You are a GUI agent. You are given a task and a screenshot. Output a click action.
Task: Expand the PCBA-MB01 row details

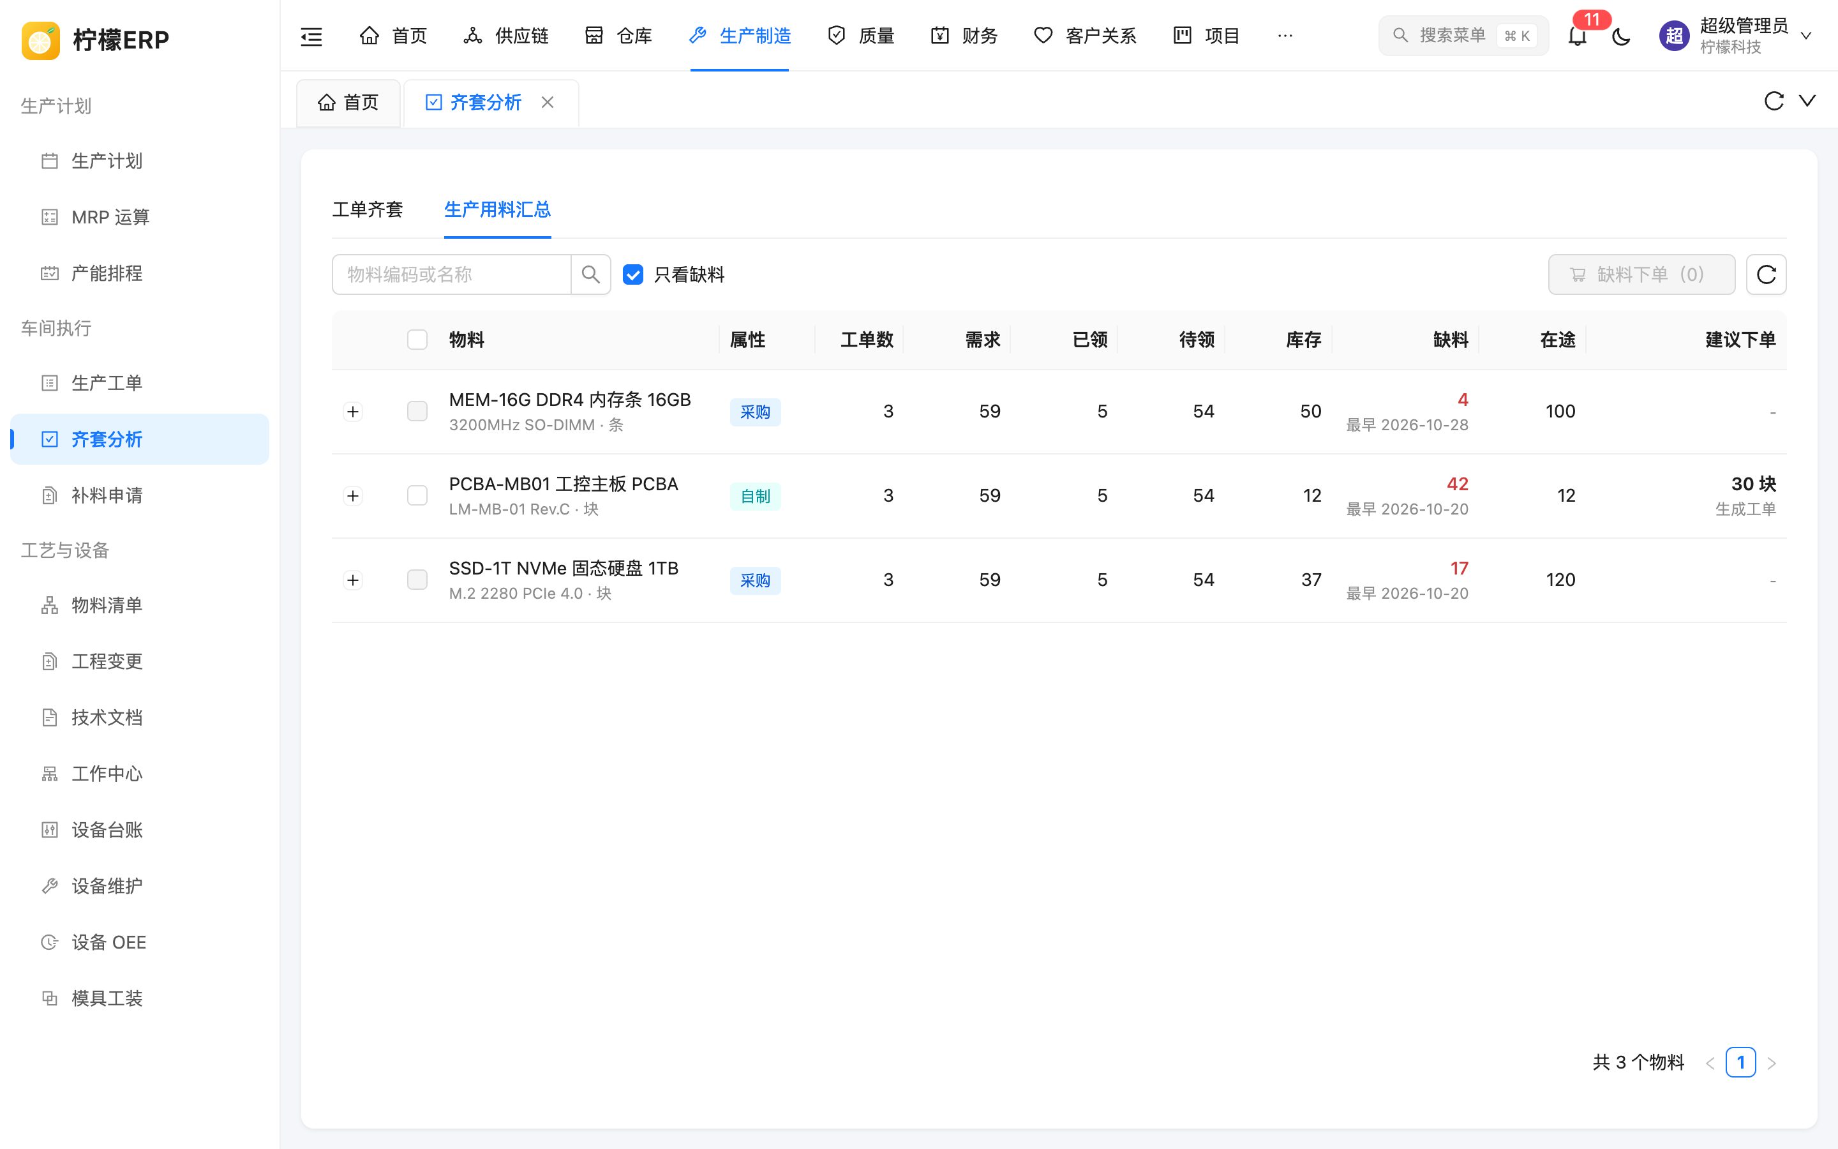(352, 496)
